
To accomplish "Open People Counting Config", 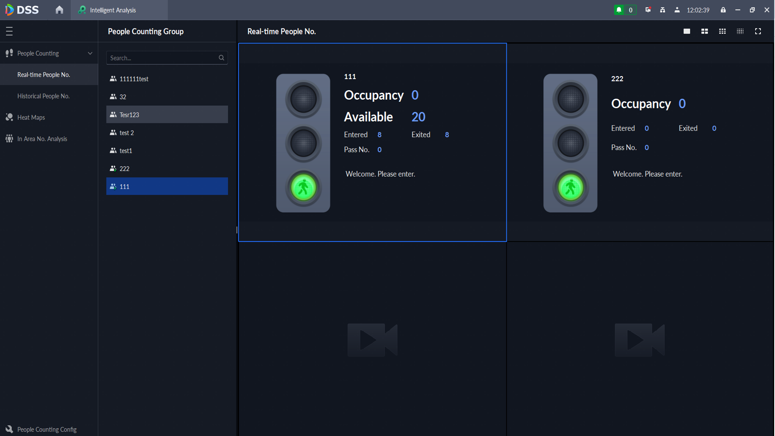I will [x=47, y=429].
